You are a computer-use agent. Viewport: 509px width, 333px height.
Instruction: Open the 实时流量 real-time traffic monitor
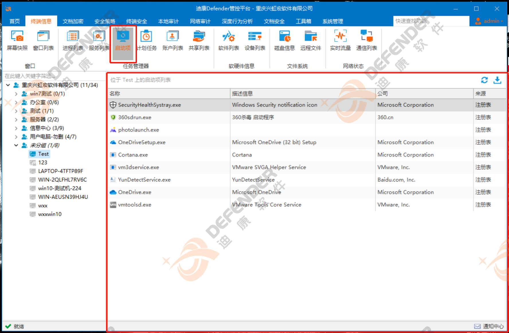click(340, 41)
